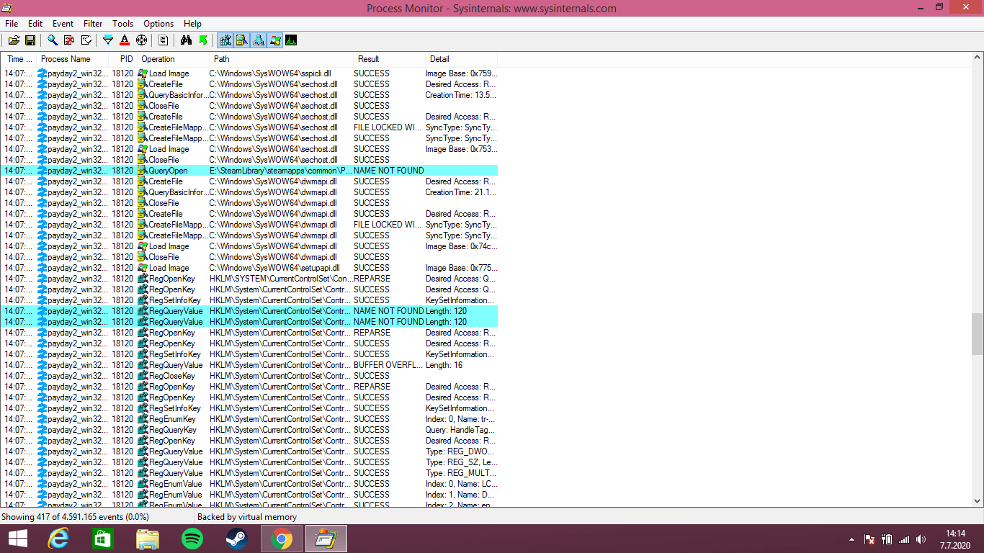This screenshot has height=553, width=984.
Task: Open the Windows Store from the taskbar
Action: tap(103, 539)
